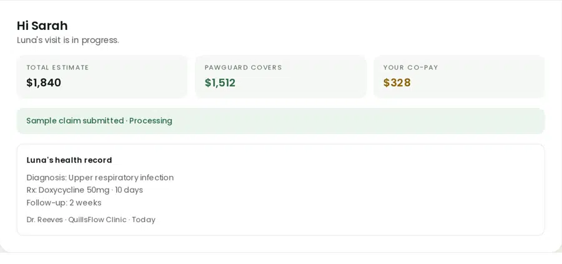
Task: Click the Doxycycline 50mg prescription line
Action: 84,190
